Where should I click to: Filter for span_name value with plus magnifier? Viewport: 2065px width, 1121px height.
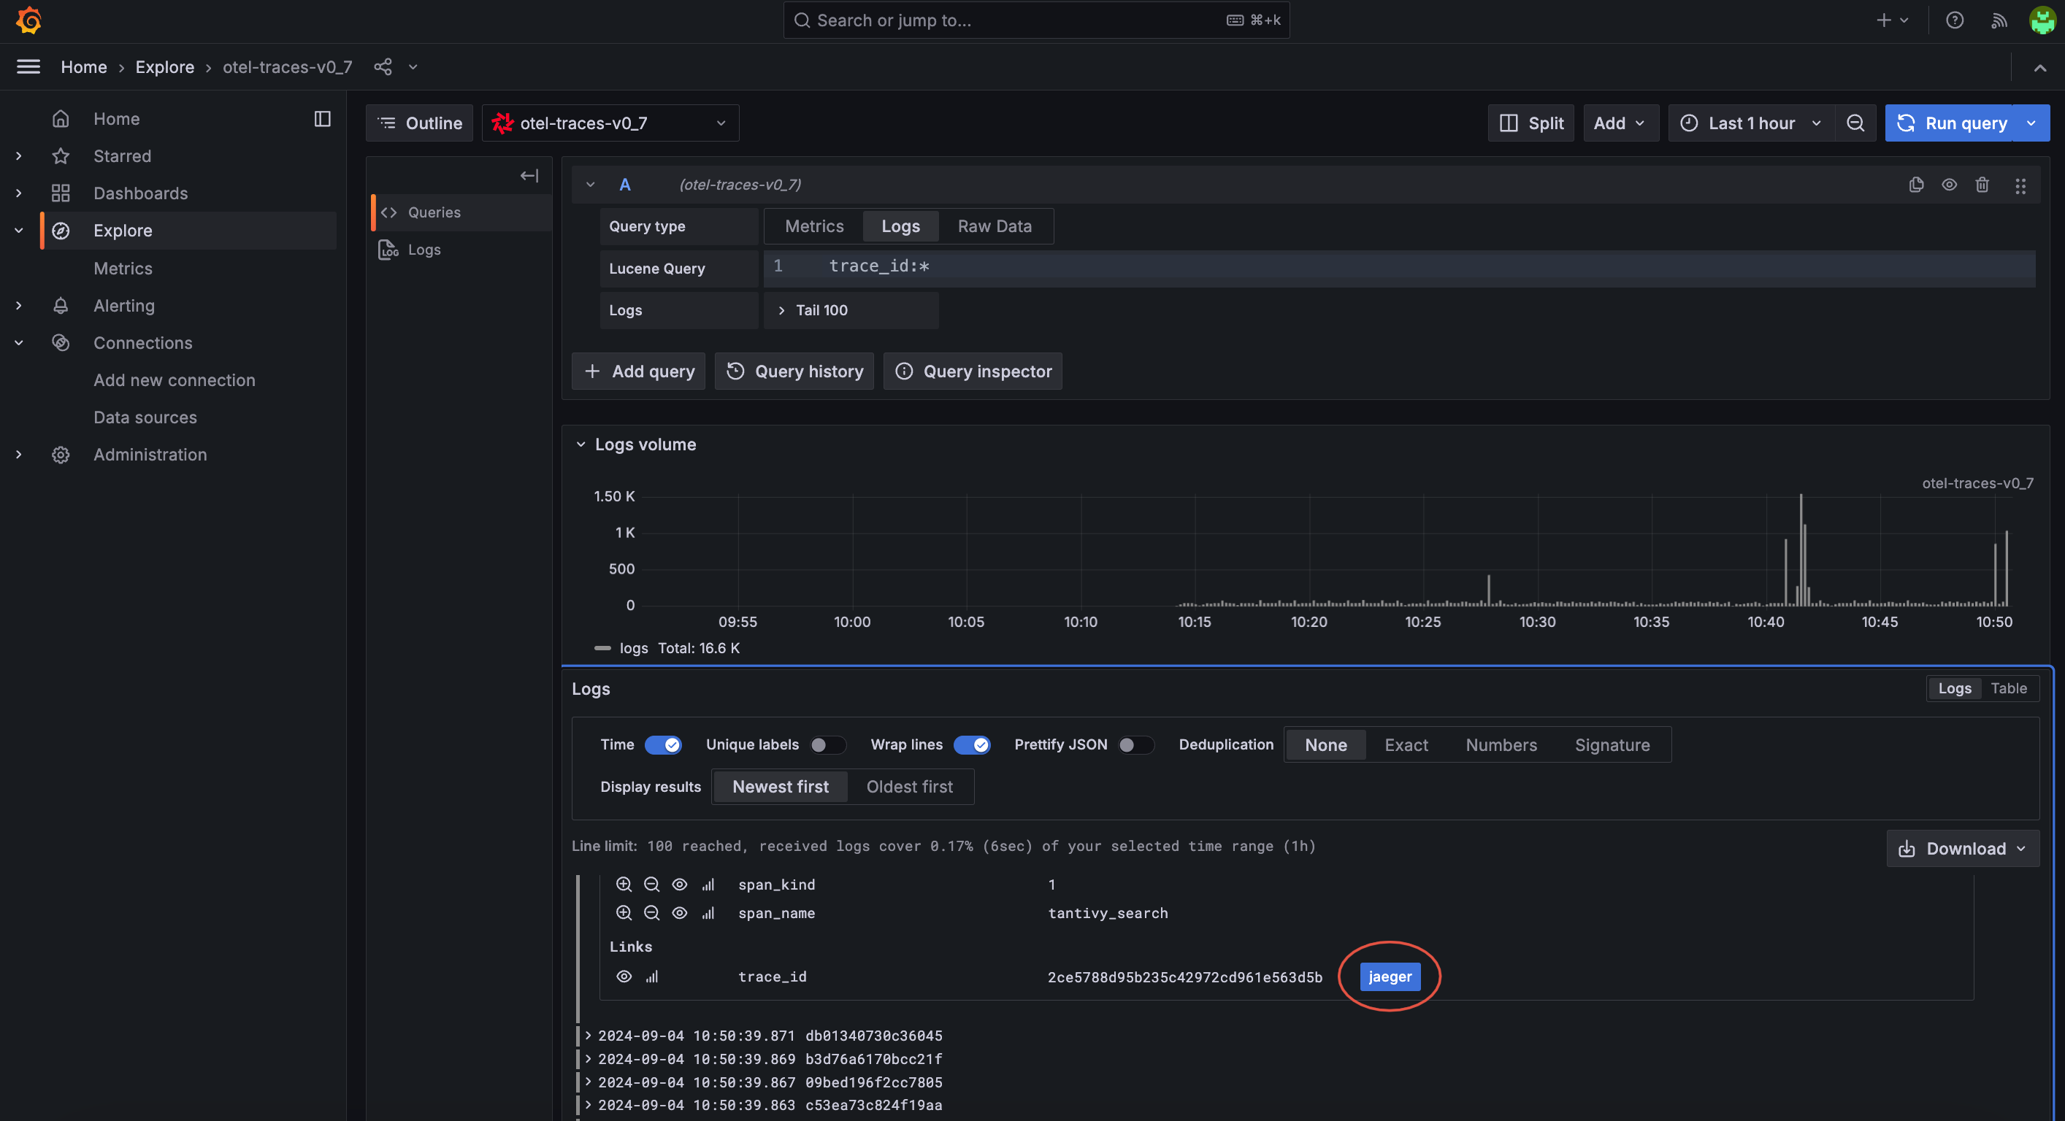(624, 913)
